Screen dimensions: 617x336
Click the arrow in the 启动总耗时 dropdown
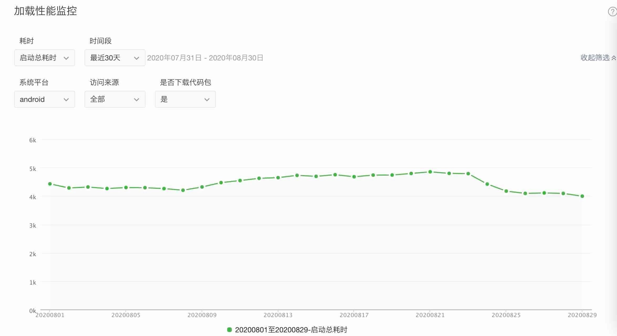pos(66,58)
